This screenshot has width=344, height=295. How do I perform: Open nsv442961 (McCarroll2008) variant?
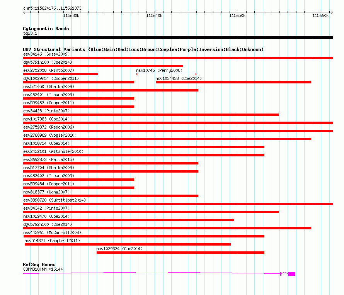click(x=52, y=232)
